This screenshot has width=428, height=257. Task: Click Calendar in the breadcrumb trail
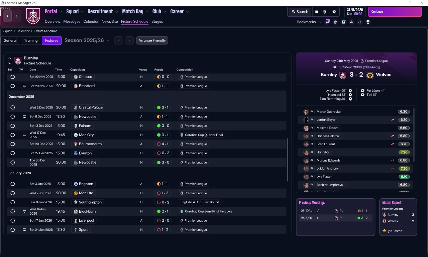23,31
